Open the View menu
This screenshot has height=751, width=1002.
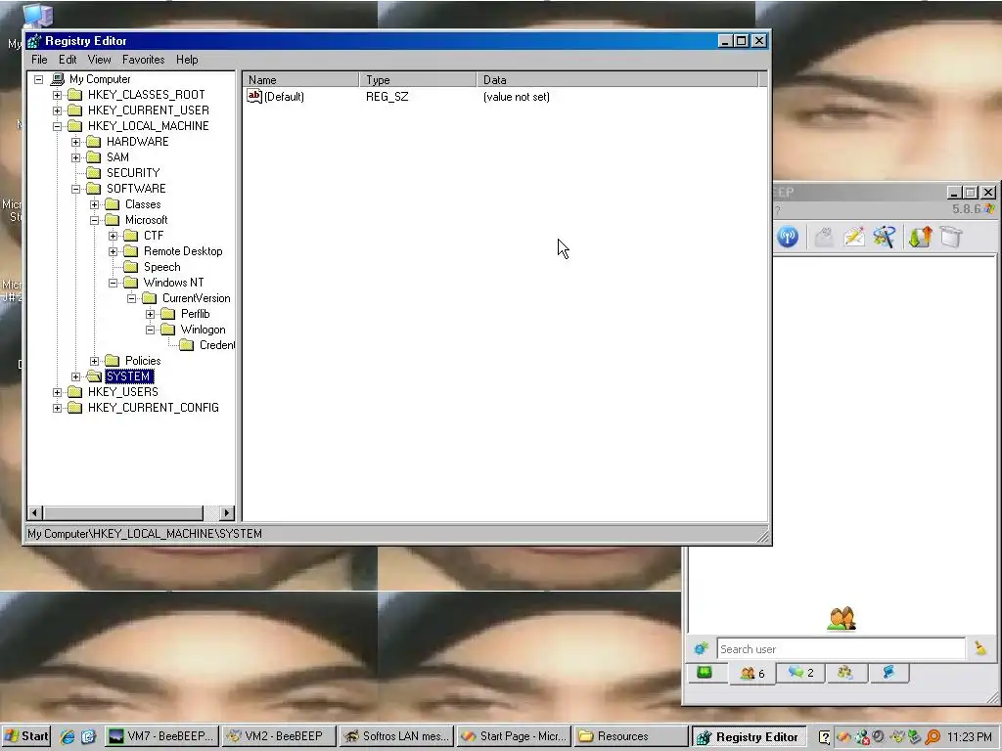tap(99, 60)
